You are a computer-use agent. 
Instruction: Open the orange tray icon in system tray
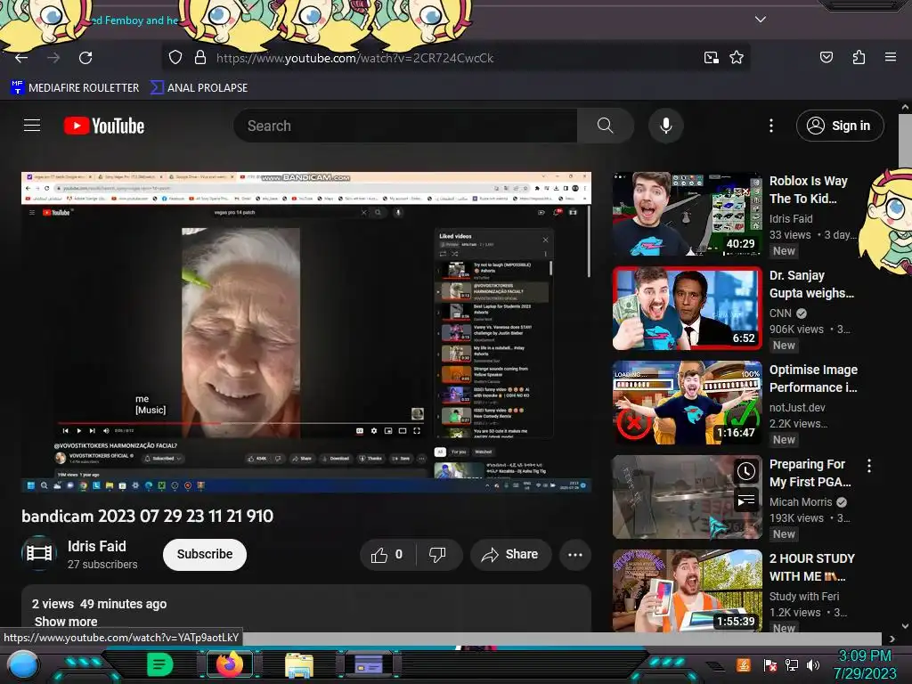click(744, 664)
